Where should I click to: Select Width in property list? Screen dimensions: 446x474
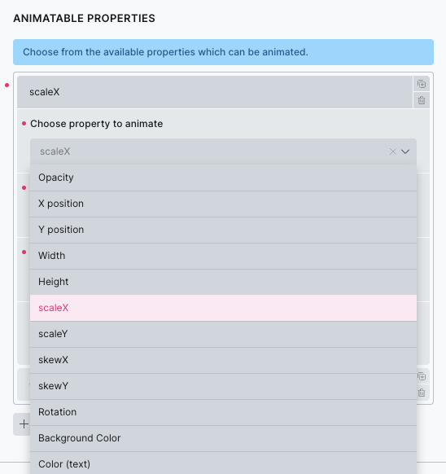point(223,256)
